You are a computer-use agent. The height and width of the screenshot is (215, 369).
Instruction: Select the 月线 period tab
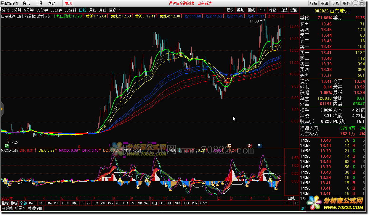coord(103,10)
